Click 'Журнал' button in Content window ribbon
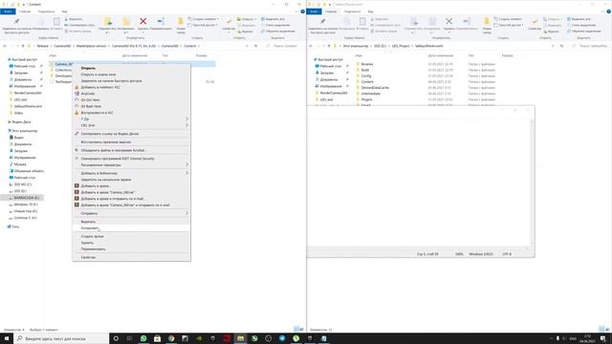612x344 pixels. point(245,32)
